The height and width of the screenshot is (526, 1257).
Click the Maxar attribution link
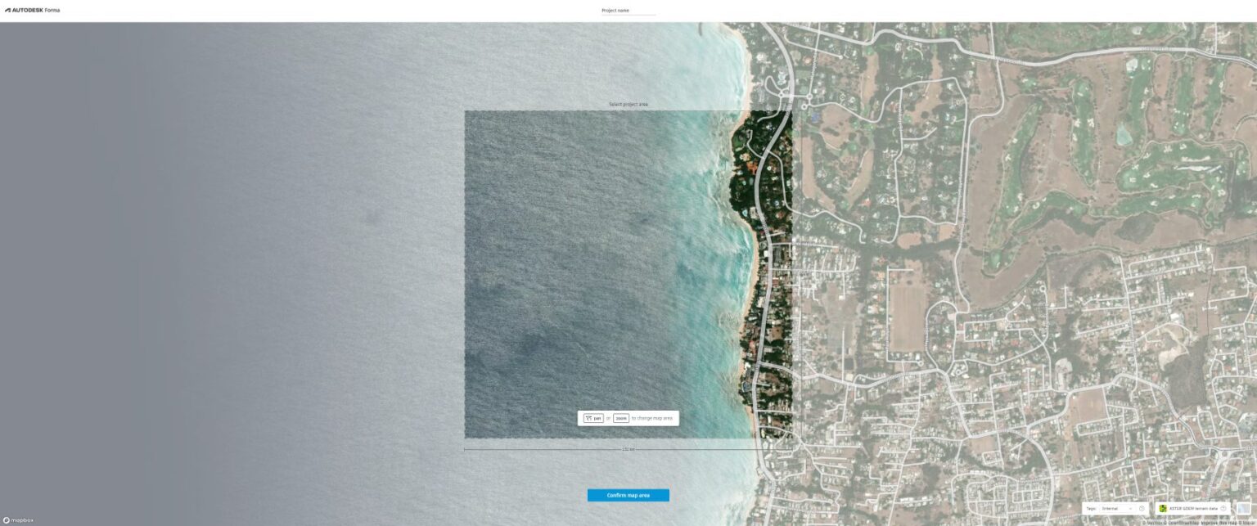pos(1246,522)
